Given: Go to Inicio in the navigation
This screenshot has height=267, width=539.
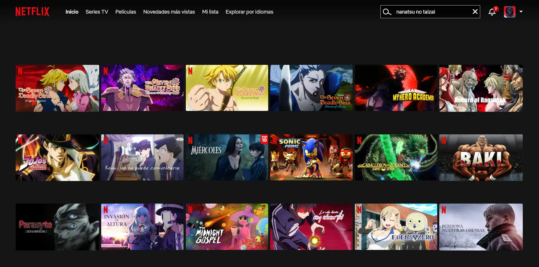Looking at the screenshot, I should pyautogui.click(x=72, y=12).
